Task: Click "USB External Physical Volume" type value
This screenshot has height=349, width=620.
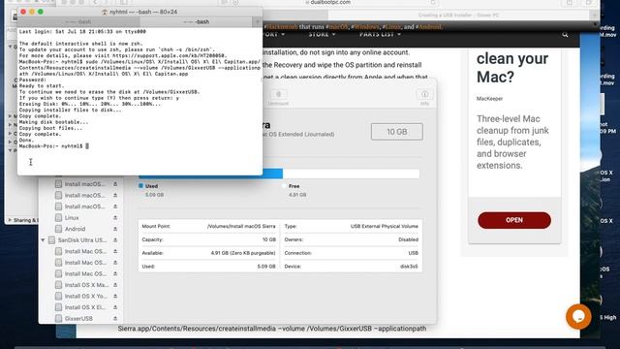Action: click(385, 226)
